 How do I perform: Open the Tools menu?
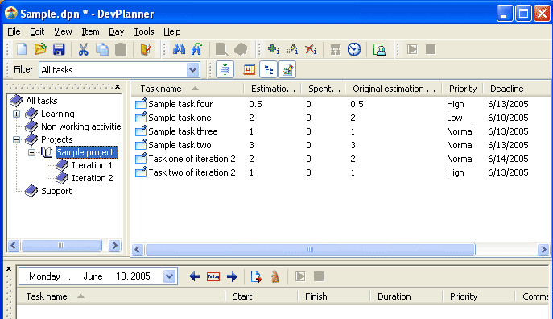point(144,31)
